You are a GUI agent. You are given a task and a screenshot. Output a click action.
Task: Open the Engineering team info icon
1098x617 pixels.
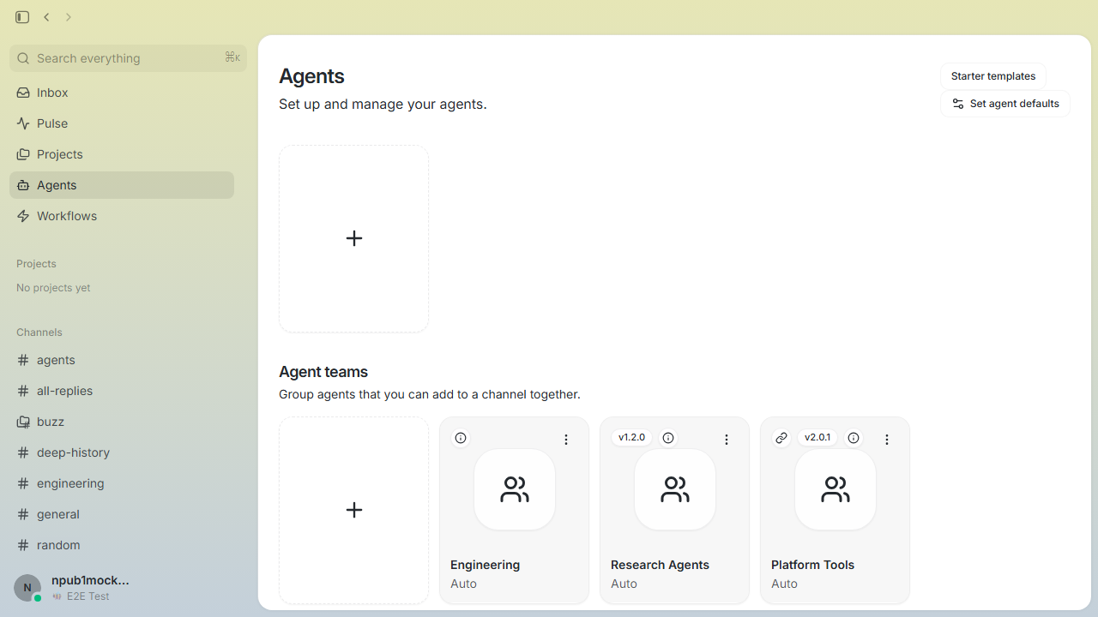(x=461, y=438)
